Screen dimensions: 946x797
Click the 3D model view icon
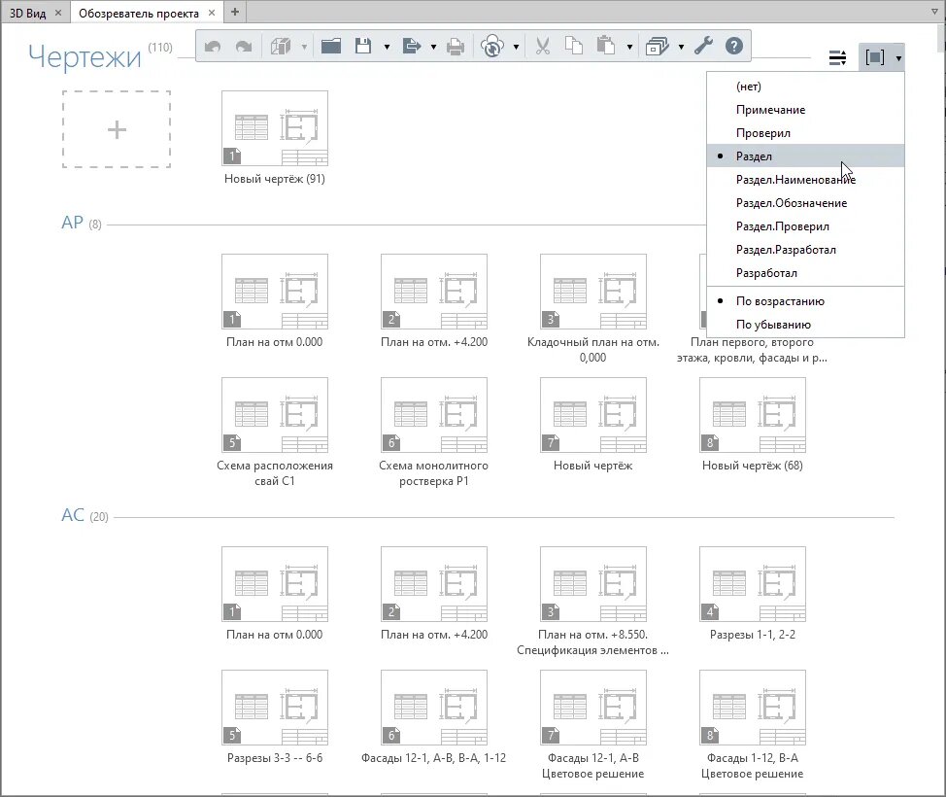coord(281,47)
